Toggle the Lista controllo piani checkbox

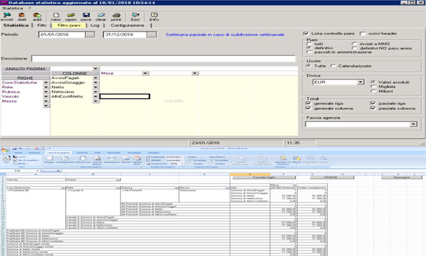click(x=306, y=34)
